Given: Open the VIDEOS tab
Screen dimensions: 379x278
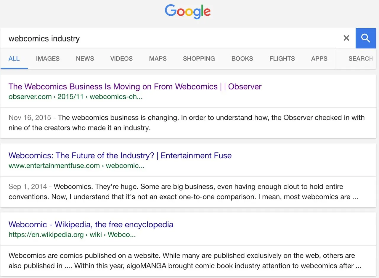Looking at the screenshot, I should coord(121,59).
